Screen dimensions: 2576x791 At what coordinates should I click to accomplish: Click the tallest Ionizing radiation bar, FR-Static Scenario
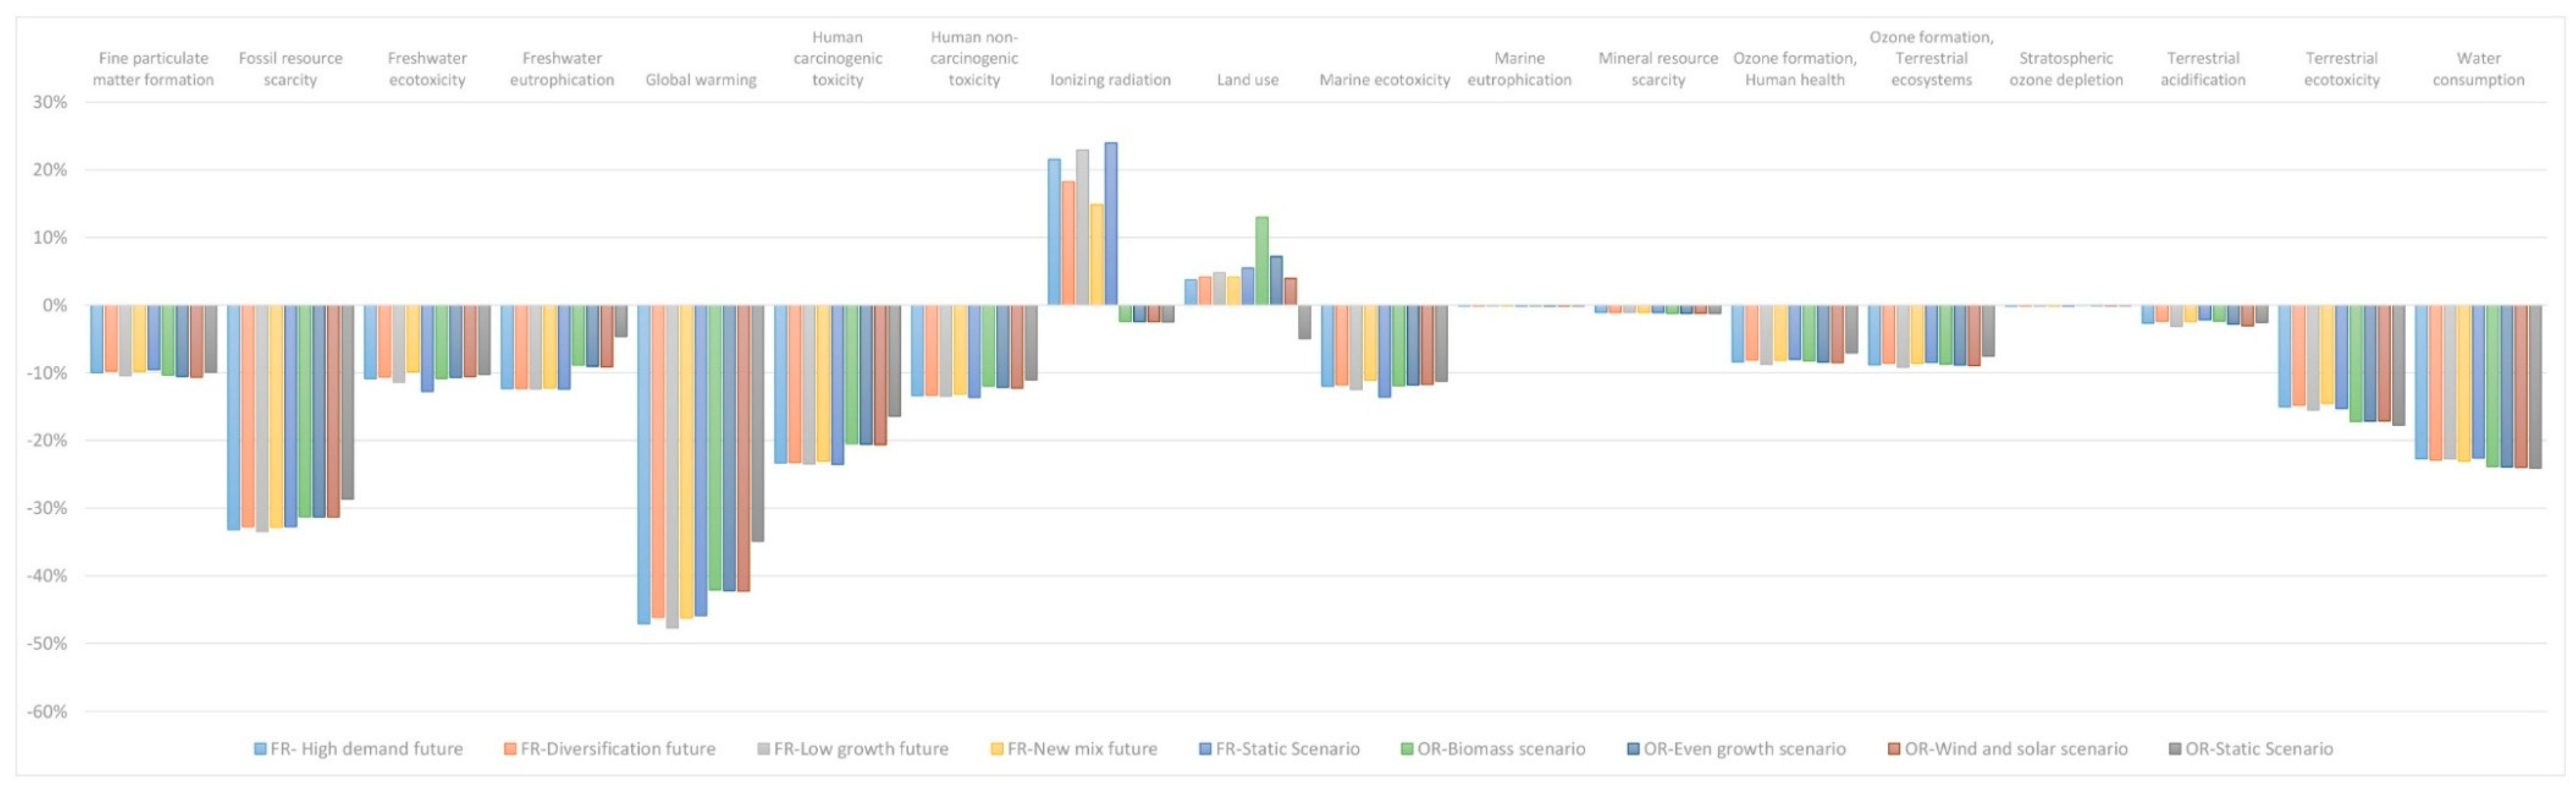(1111, 224)
